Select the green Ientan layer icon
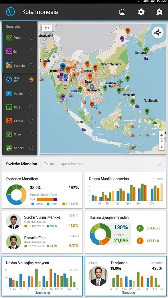This screenshot has height=298, width=168. point(9,38)
